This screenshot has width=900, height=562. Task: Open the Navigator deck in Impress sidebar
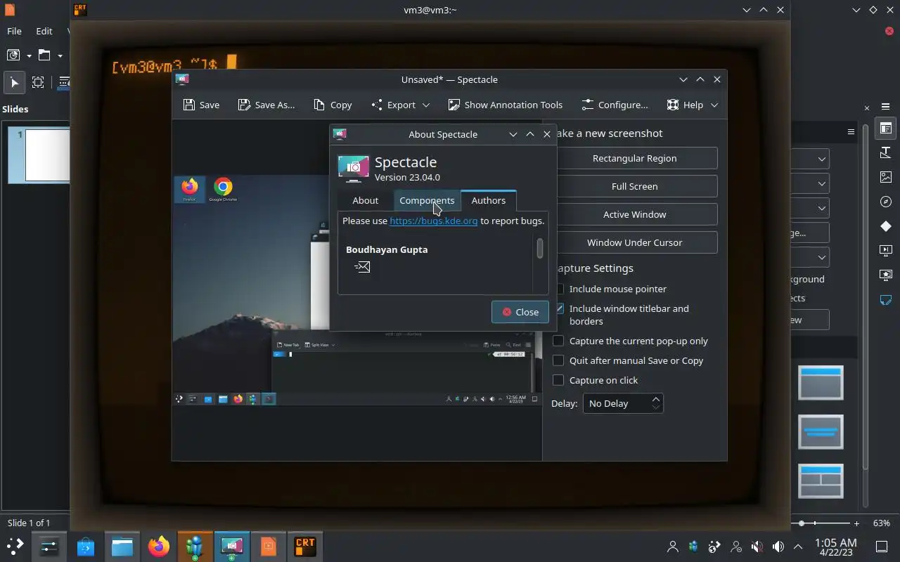point(886,202)
